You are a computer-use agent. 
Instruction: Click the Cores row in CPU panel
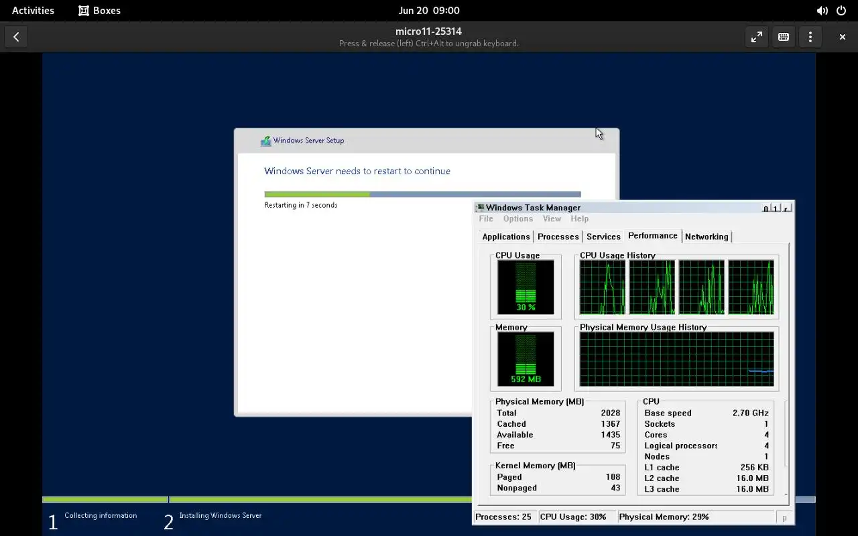[707, 435]
